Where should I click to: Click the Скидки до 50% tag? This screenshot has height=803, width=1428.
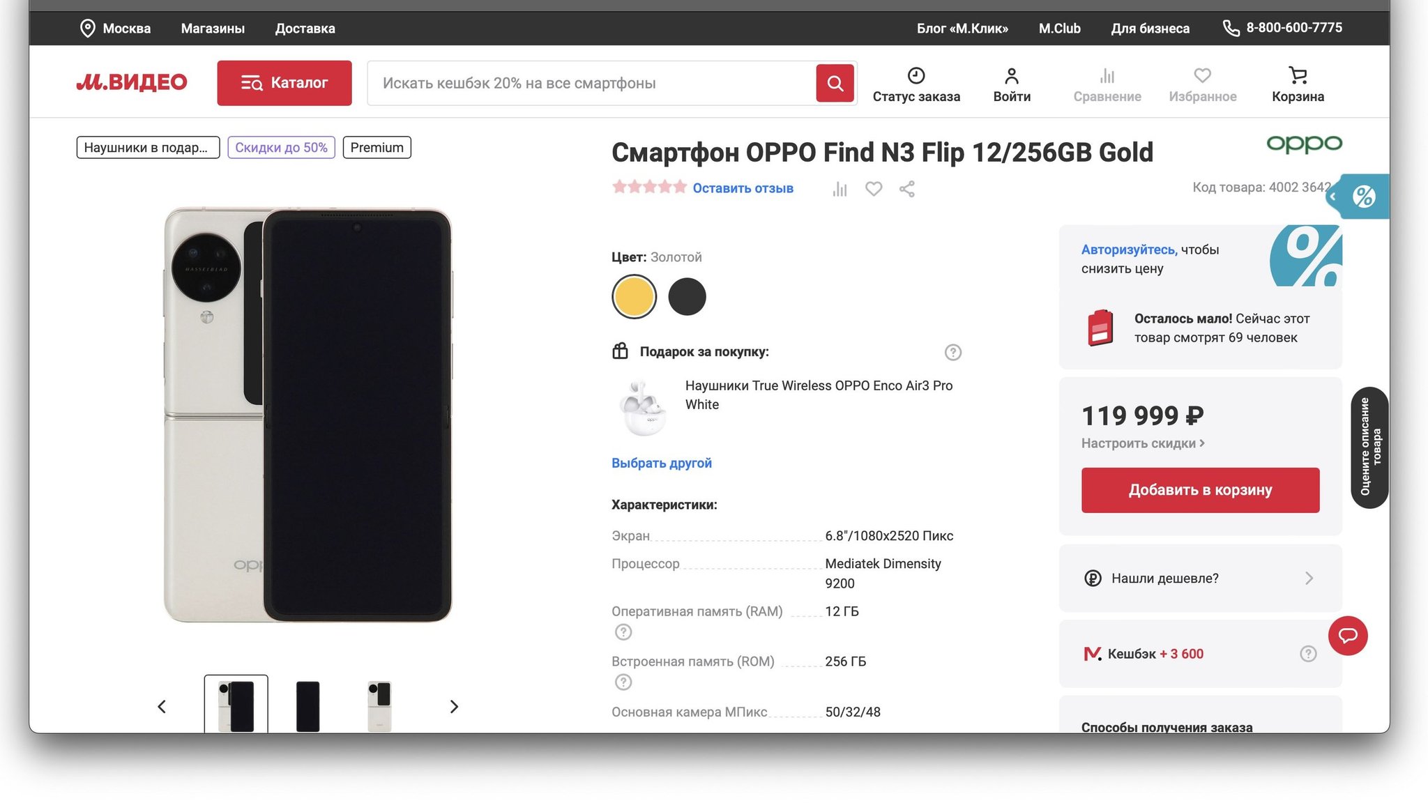281,147
